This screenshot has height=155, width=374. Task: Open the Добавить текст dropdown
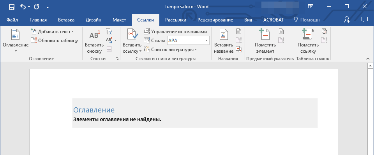click(x=52, y=32)
